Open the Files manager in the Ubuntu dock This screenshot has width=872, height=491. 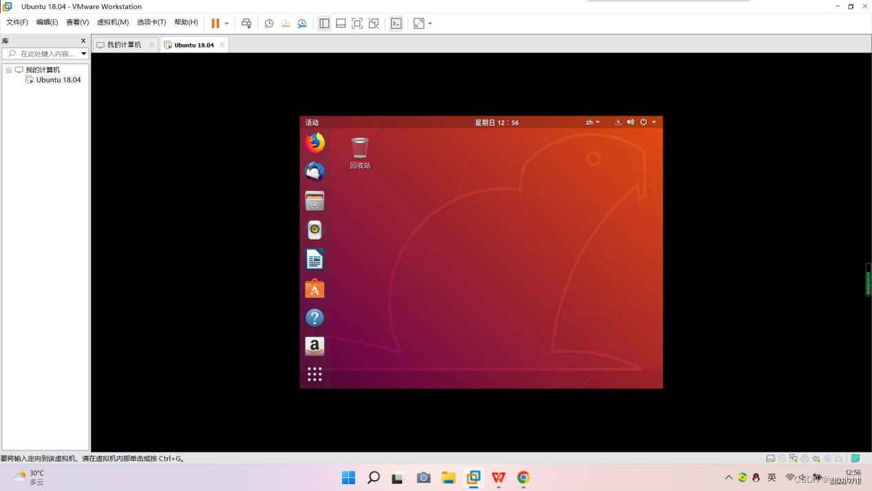pos(315,201)
